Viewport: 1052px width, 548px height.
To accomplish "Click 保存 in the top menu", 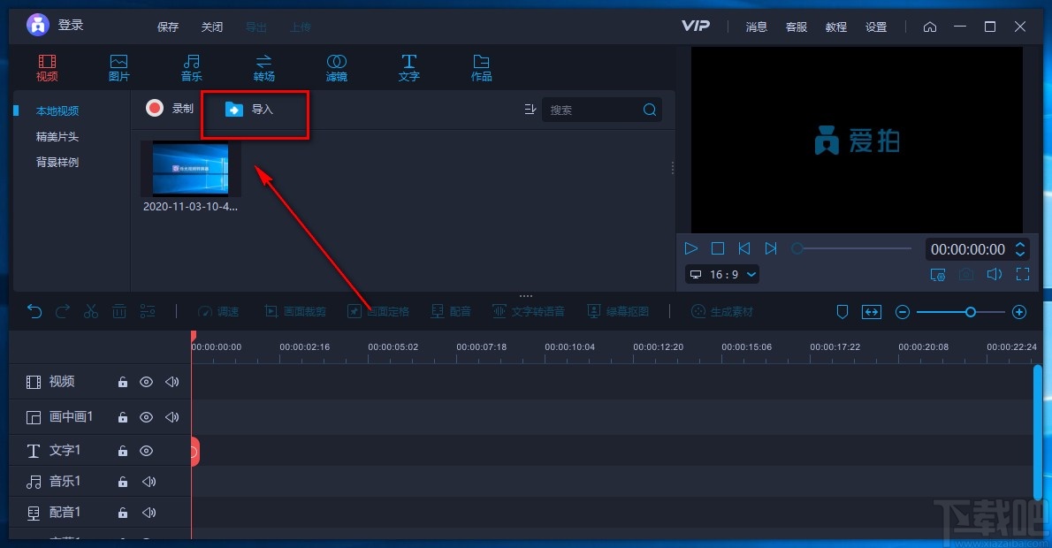I will click(168, 27).
